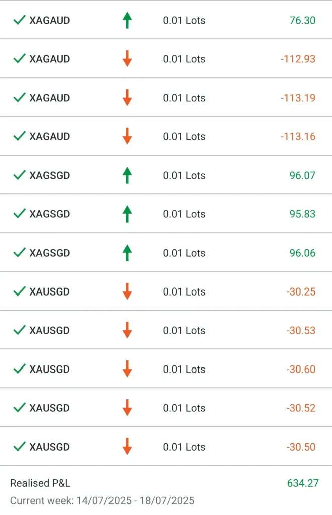
Task: Select the XAGSGD symbol on the 95.83 row
Action: [49, 214]
